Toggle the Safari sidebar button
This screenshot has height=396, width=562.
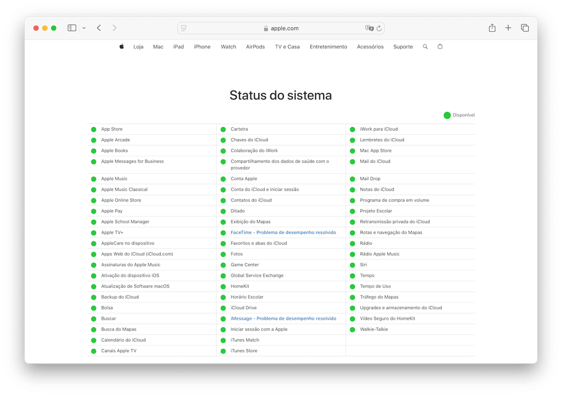72,28
